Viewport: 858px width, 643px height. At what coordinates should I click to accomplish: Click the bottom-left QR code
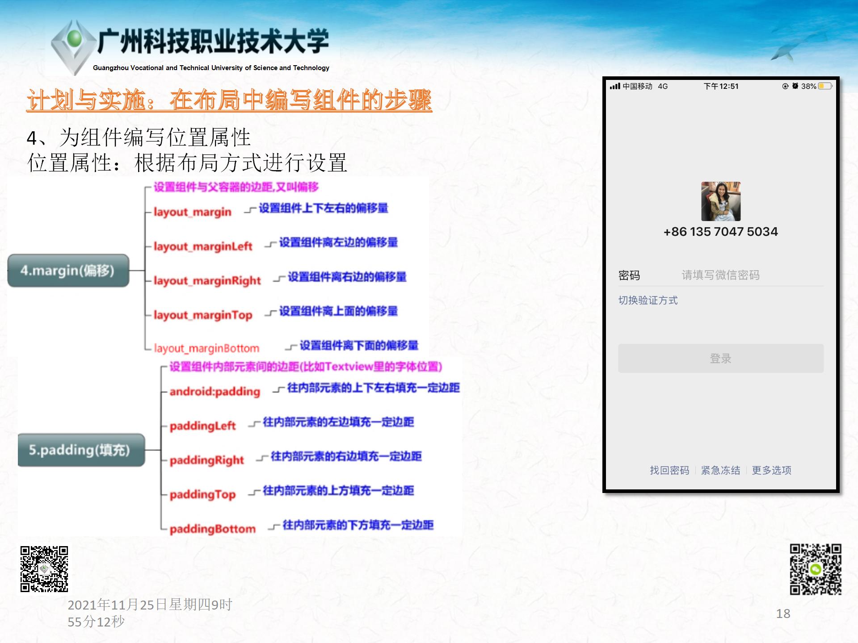[44, 569]
